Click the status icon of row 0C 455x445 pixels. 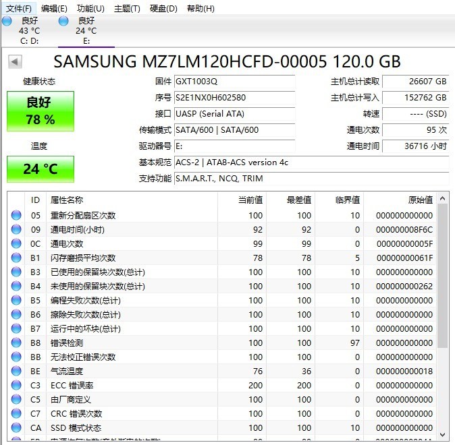(x=16, y=243)
